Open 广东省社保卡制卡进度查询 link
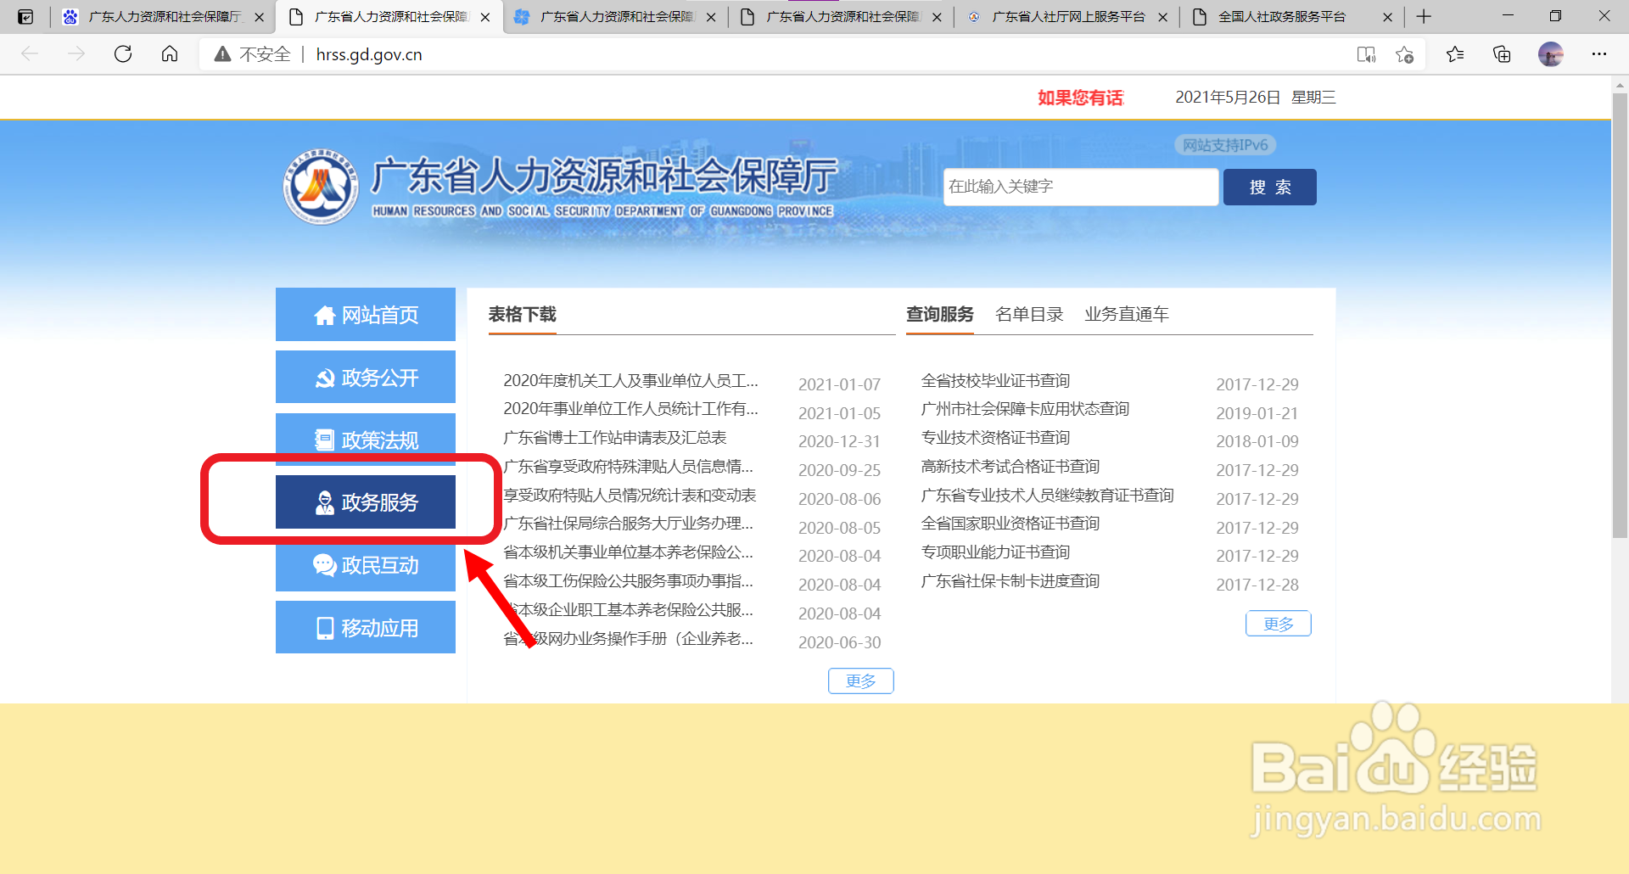Screen dimensions: 1629x874 pos(1010,581)
